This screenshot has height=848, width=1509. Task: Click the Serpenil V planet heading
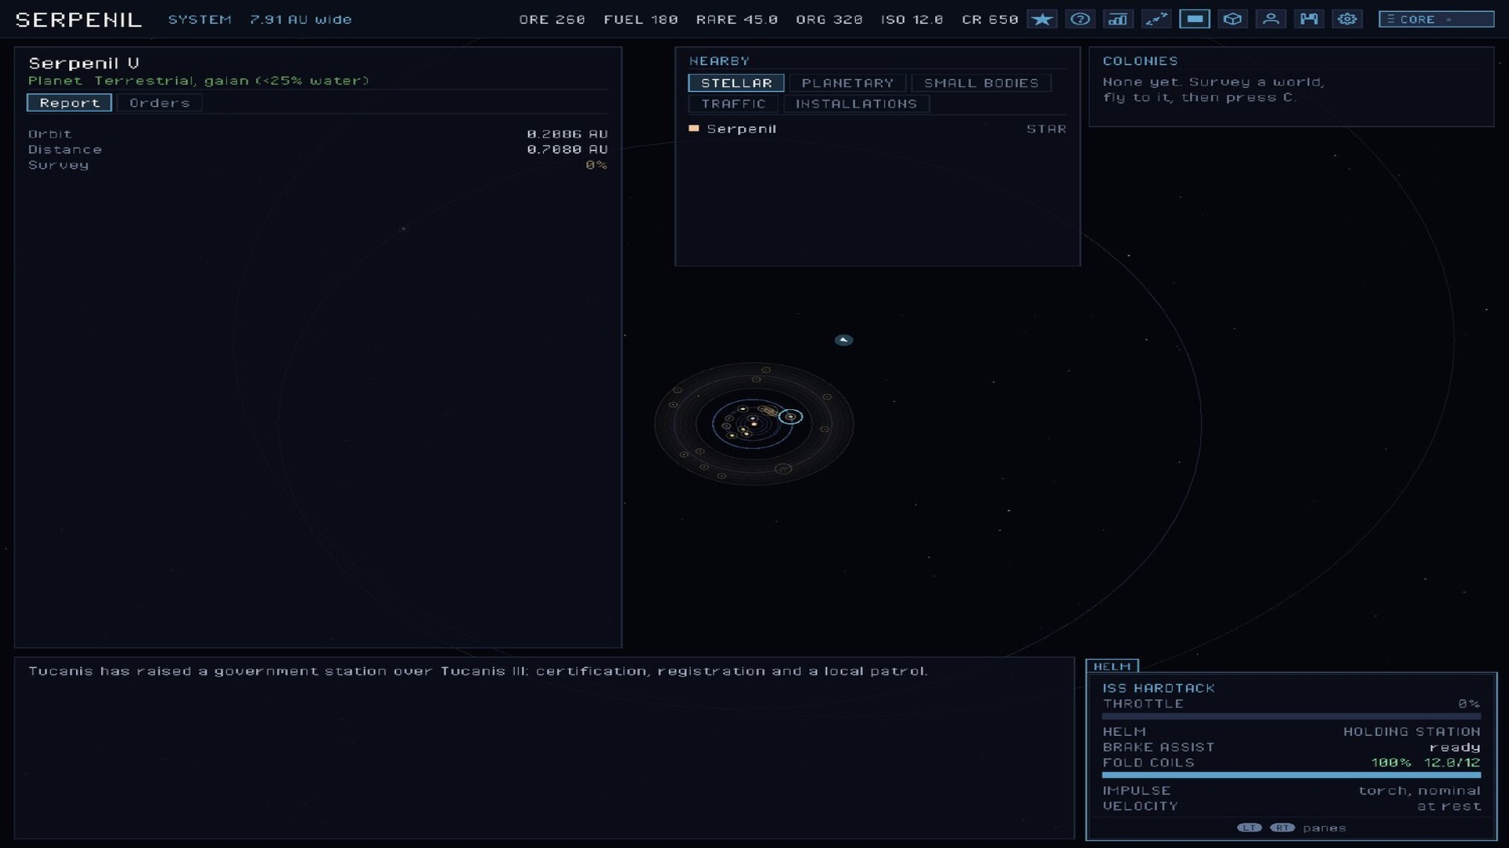(x=83, y=63)
